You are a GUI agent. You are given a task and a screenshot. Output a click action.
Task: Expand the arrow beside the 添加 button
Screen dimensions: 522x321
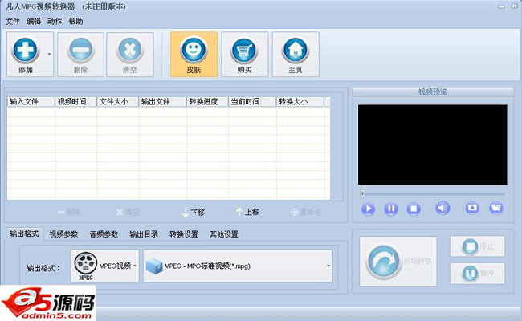[49, 54]
